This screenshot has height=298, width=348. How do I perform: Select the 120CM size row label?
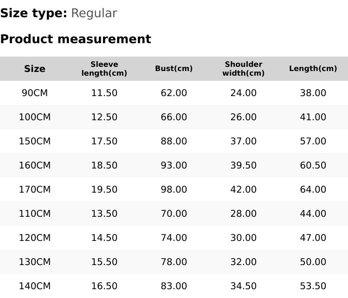35,238
